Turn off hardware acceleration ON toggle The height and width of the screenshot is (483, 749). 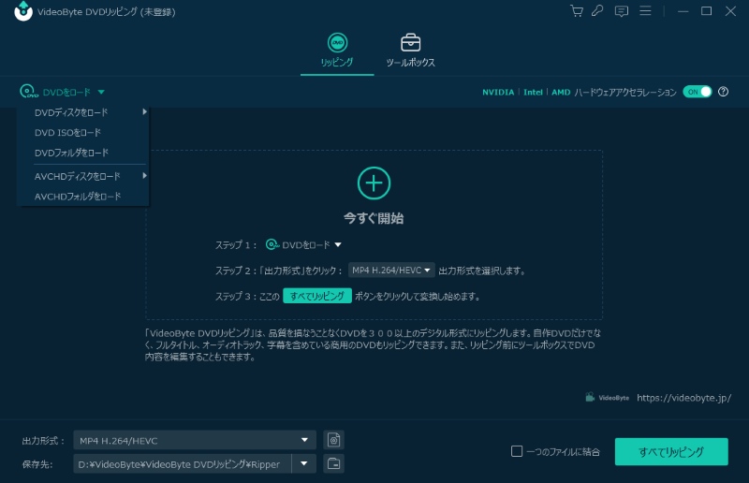coord(697,92)
